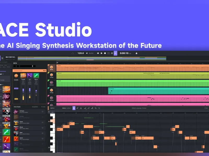209x156 pixels.
Task: Toggle the metronome headphone icon
Action: pos(73,53)
